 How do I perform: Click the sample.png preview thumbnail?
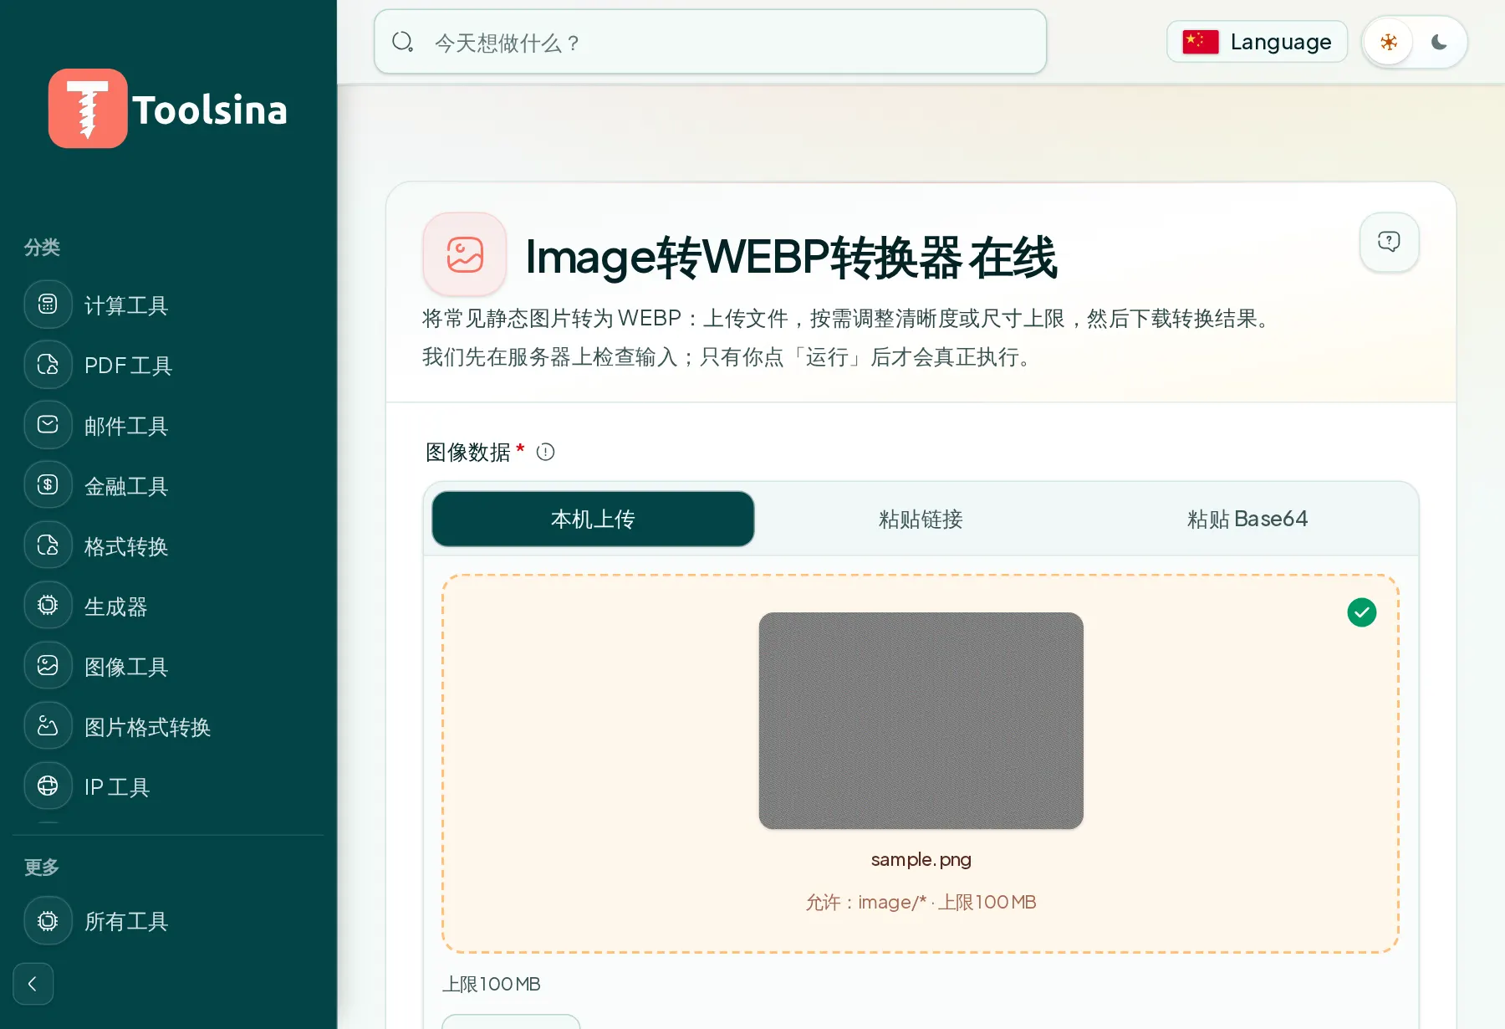[921, 720]
